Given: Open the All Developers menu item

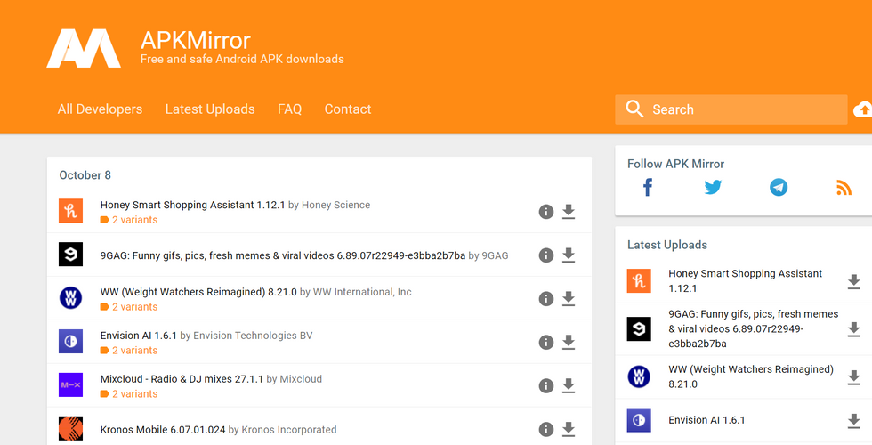Looking at the screenshot, I should (x=100, y=109).
